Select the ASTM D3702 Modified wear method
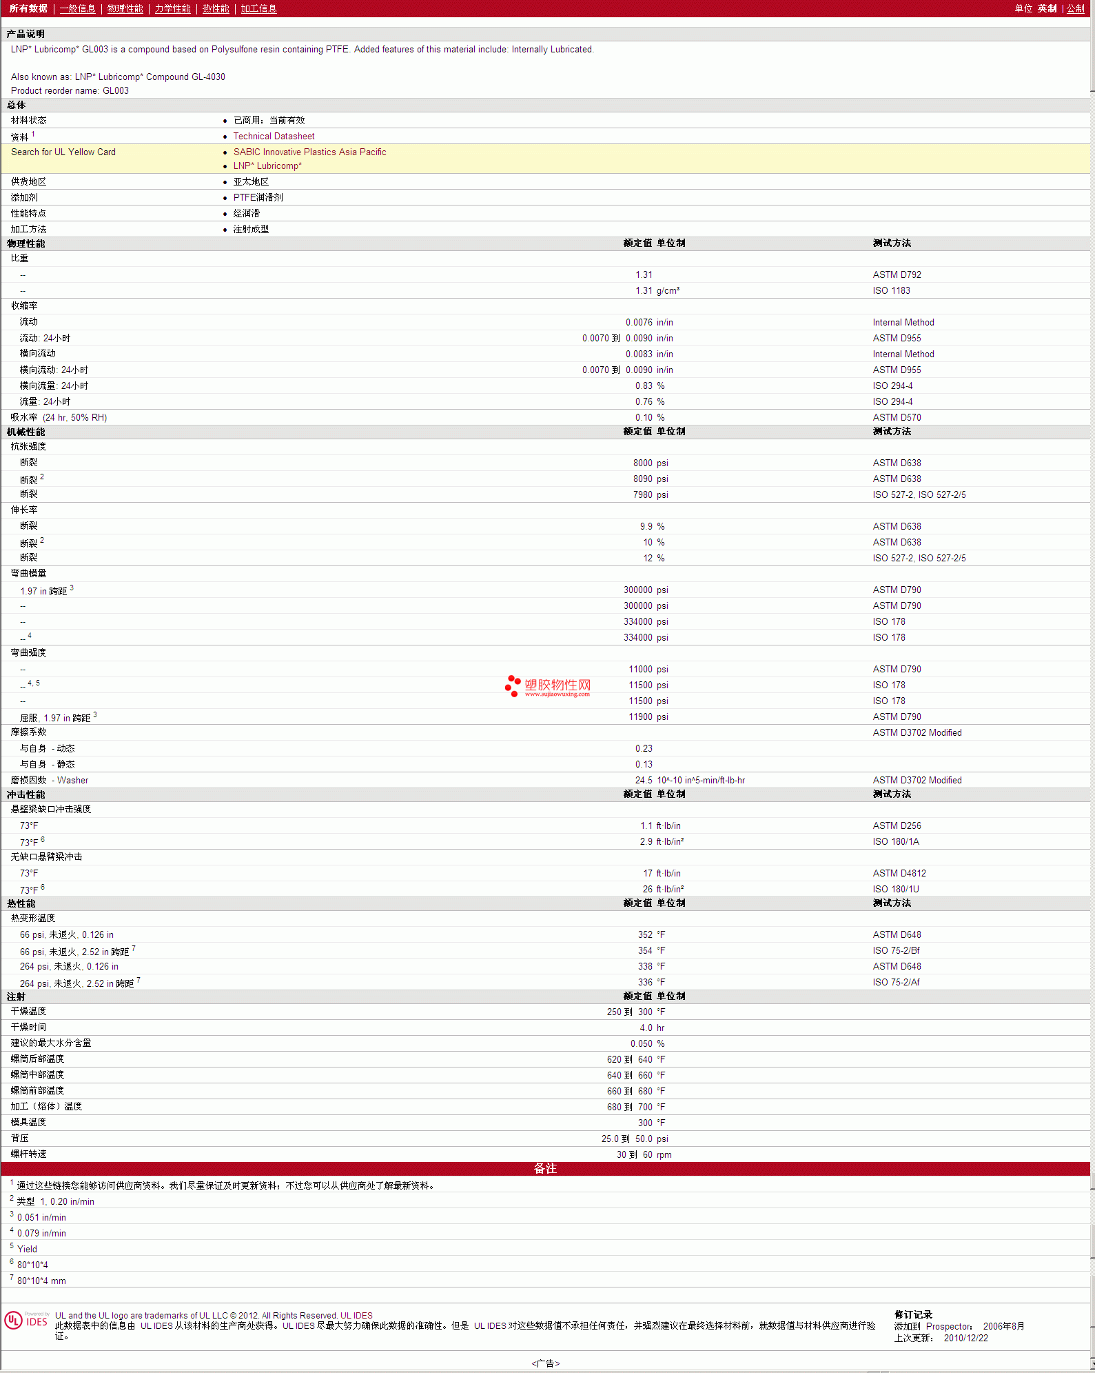This screenshot has width=1095, height=1373. click(x=917, y=780)
